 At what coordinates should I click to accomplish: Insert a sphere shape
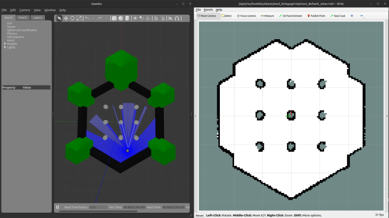(120, 18)
